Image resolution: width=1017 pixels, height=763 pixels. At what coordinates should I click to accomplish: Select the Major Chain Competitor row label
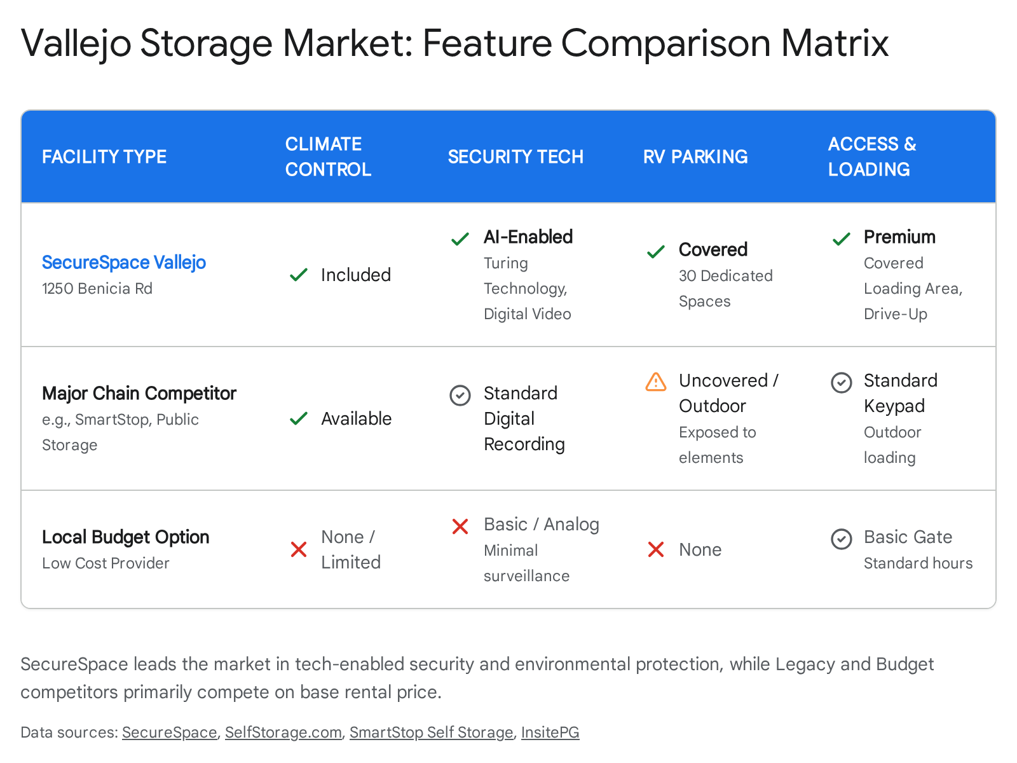[x=139, y=393]
